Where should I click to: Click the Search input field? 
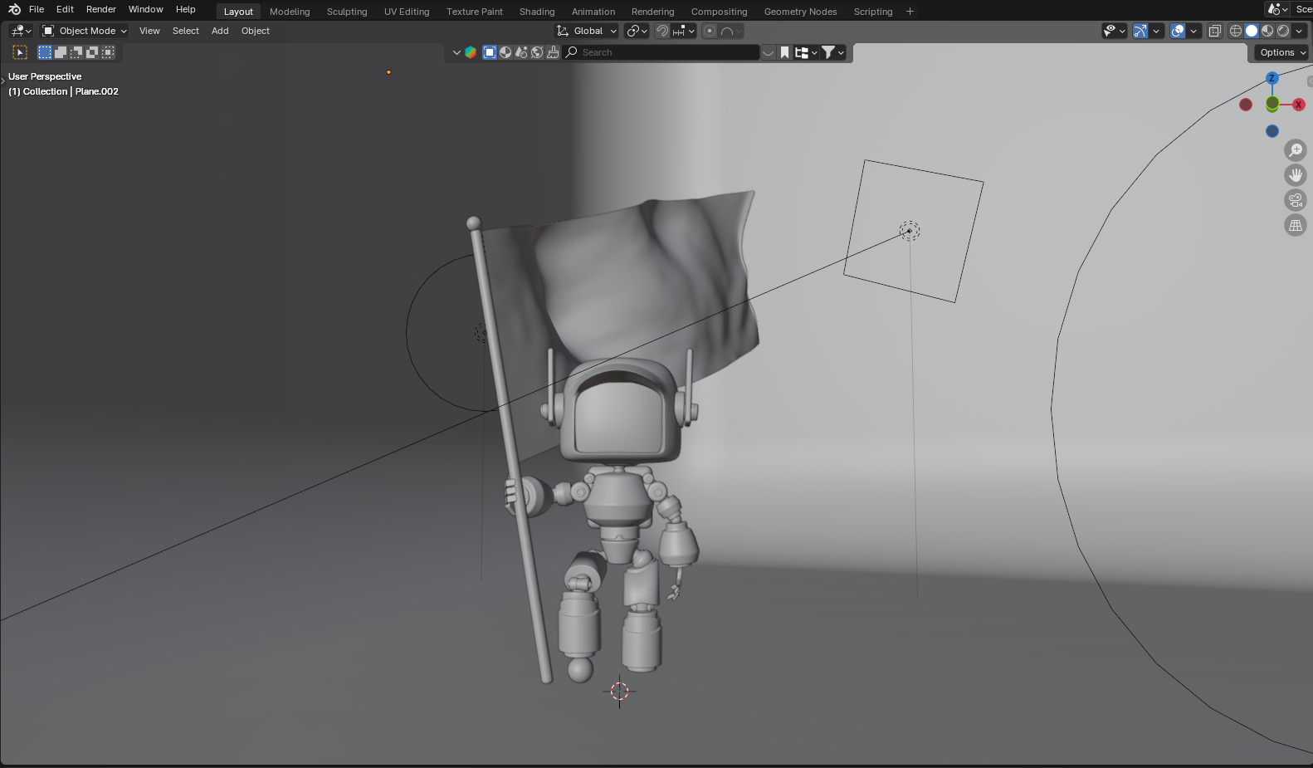pos(664,52)
